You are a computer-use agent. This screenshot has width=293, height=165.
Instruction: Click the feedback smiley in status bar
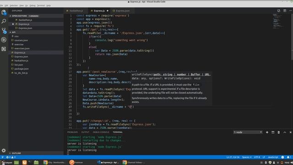tap(282, 157)
